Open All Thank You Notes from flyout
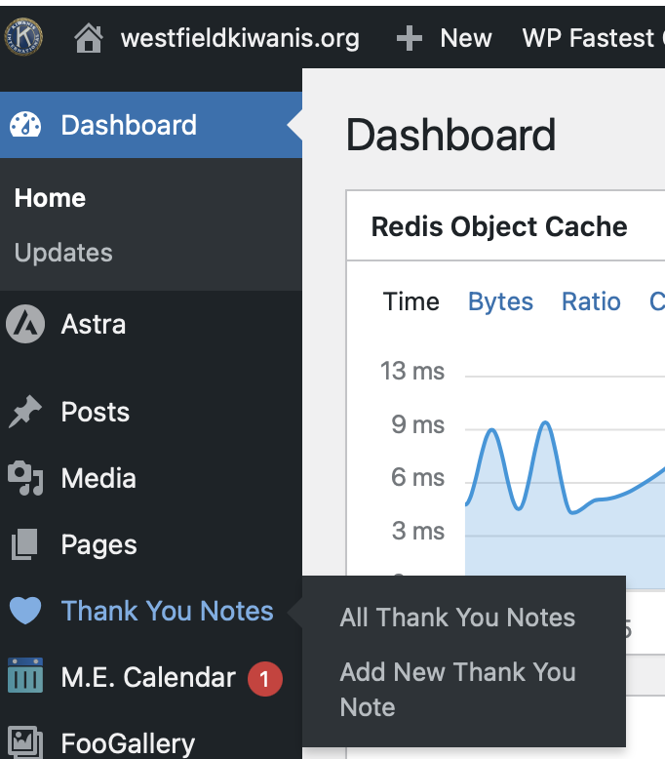665x759 pixels. coord(457,618)
